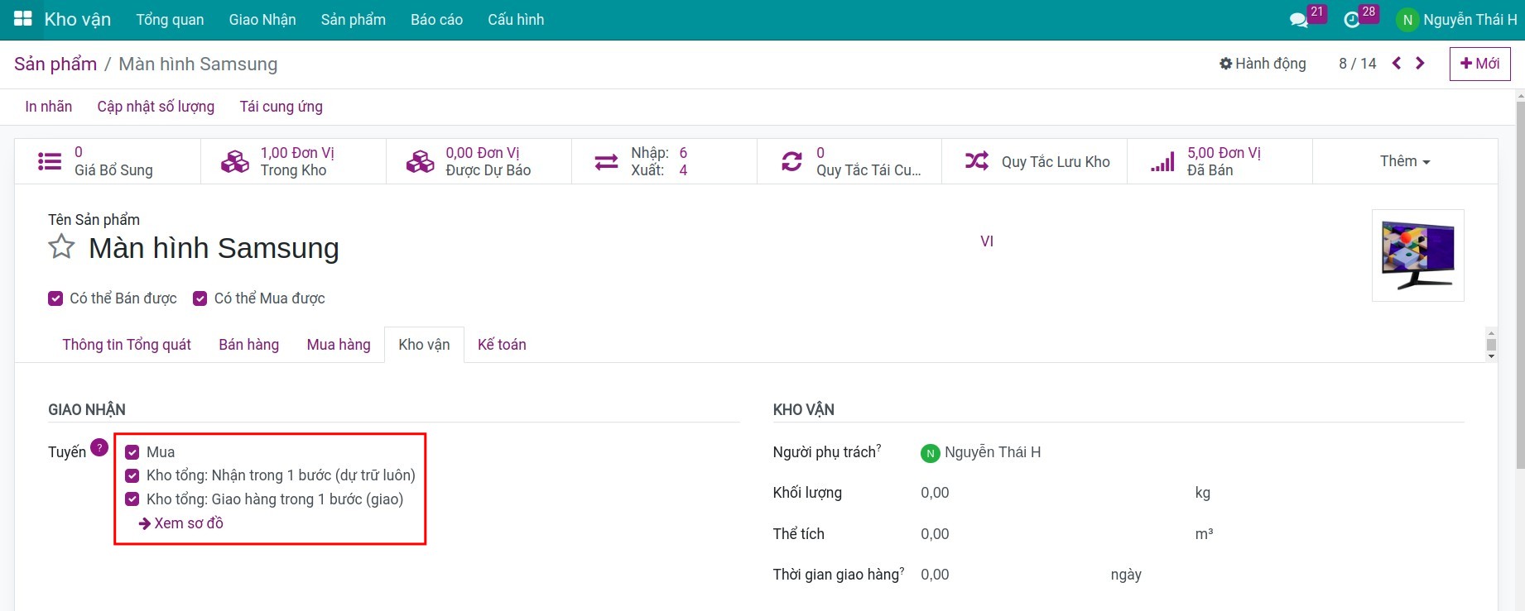Click the Mới button to create product

pos(1479,64)
